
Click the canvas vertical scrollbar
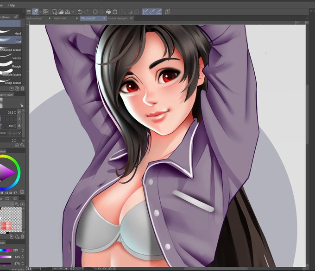(x=307, y=114)
